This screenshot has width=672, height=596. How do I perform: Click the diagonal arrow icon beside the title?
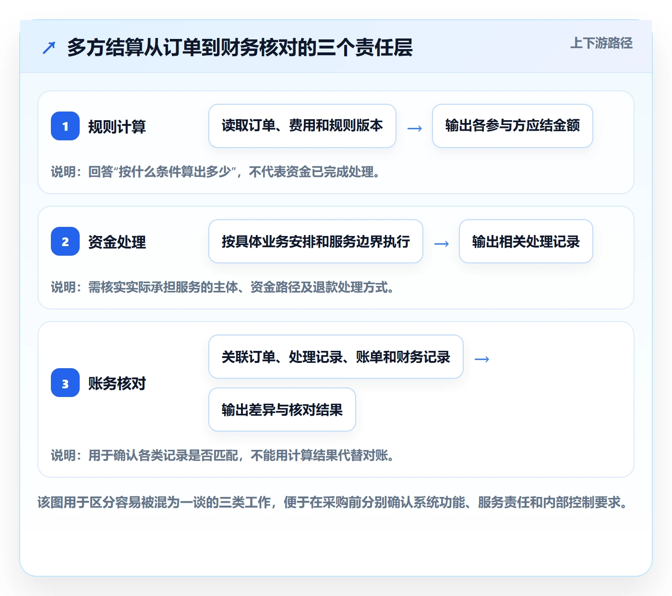[49, 48]
